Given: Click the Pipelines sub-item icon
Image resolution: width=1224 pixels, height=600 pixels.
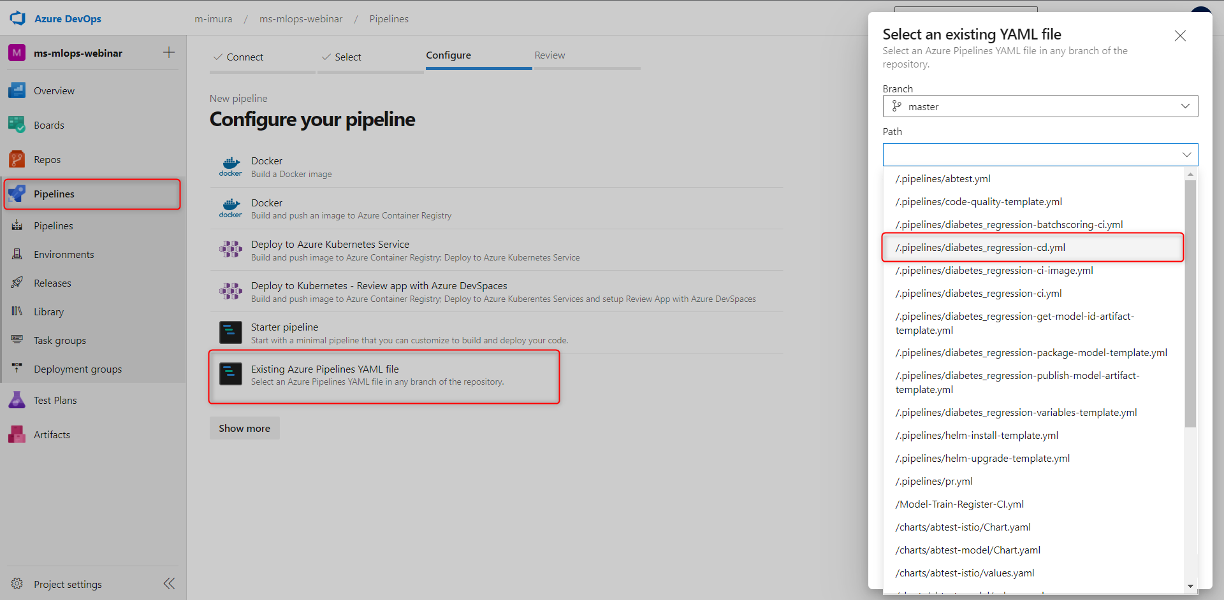Looking at the screenshot, I should 17,225.
